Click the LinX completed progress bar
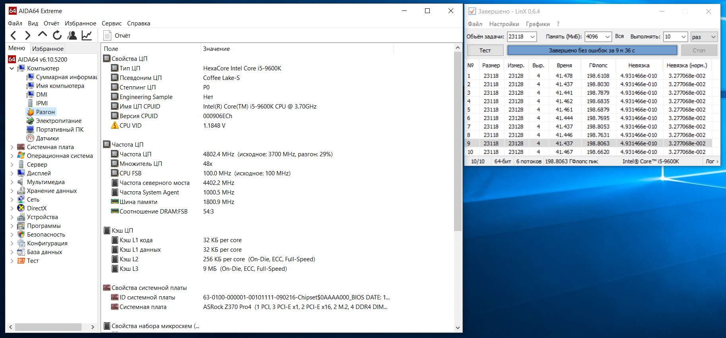This screenshot has width=726, height=338. point(592,51)
